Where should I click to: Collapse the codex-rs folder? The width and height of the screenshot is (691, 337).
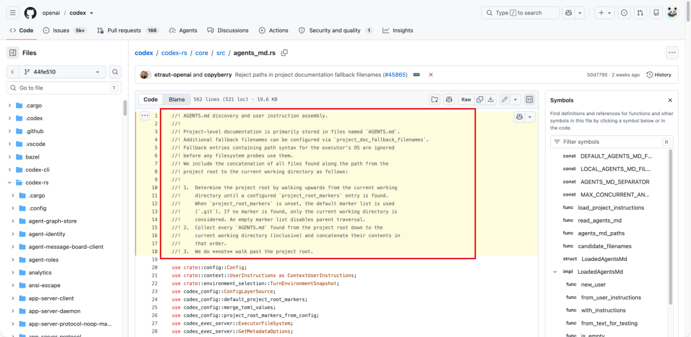point(10,182)
